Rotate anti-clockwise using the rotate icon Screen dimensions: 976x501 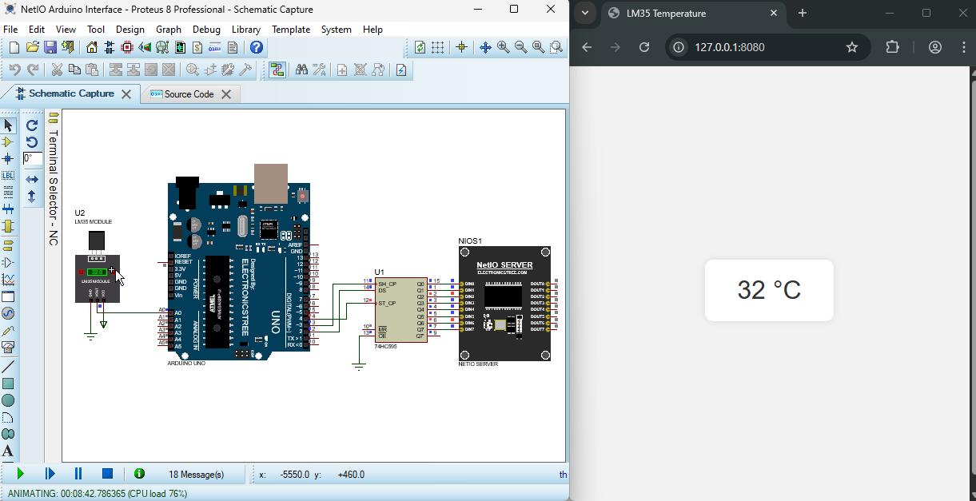coord(32,142)
